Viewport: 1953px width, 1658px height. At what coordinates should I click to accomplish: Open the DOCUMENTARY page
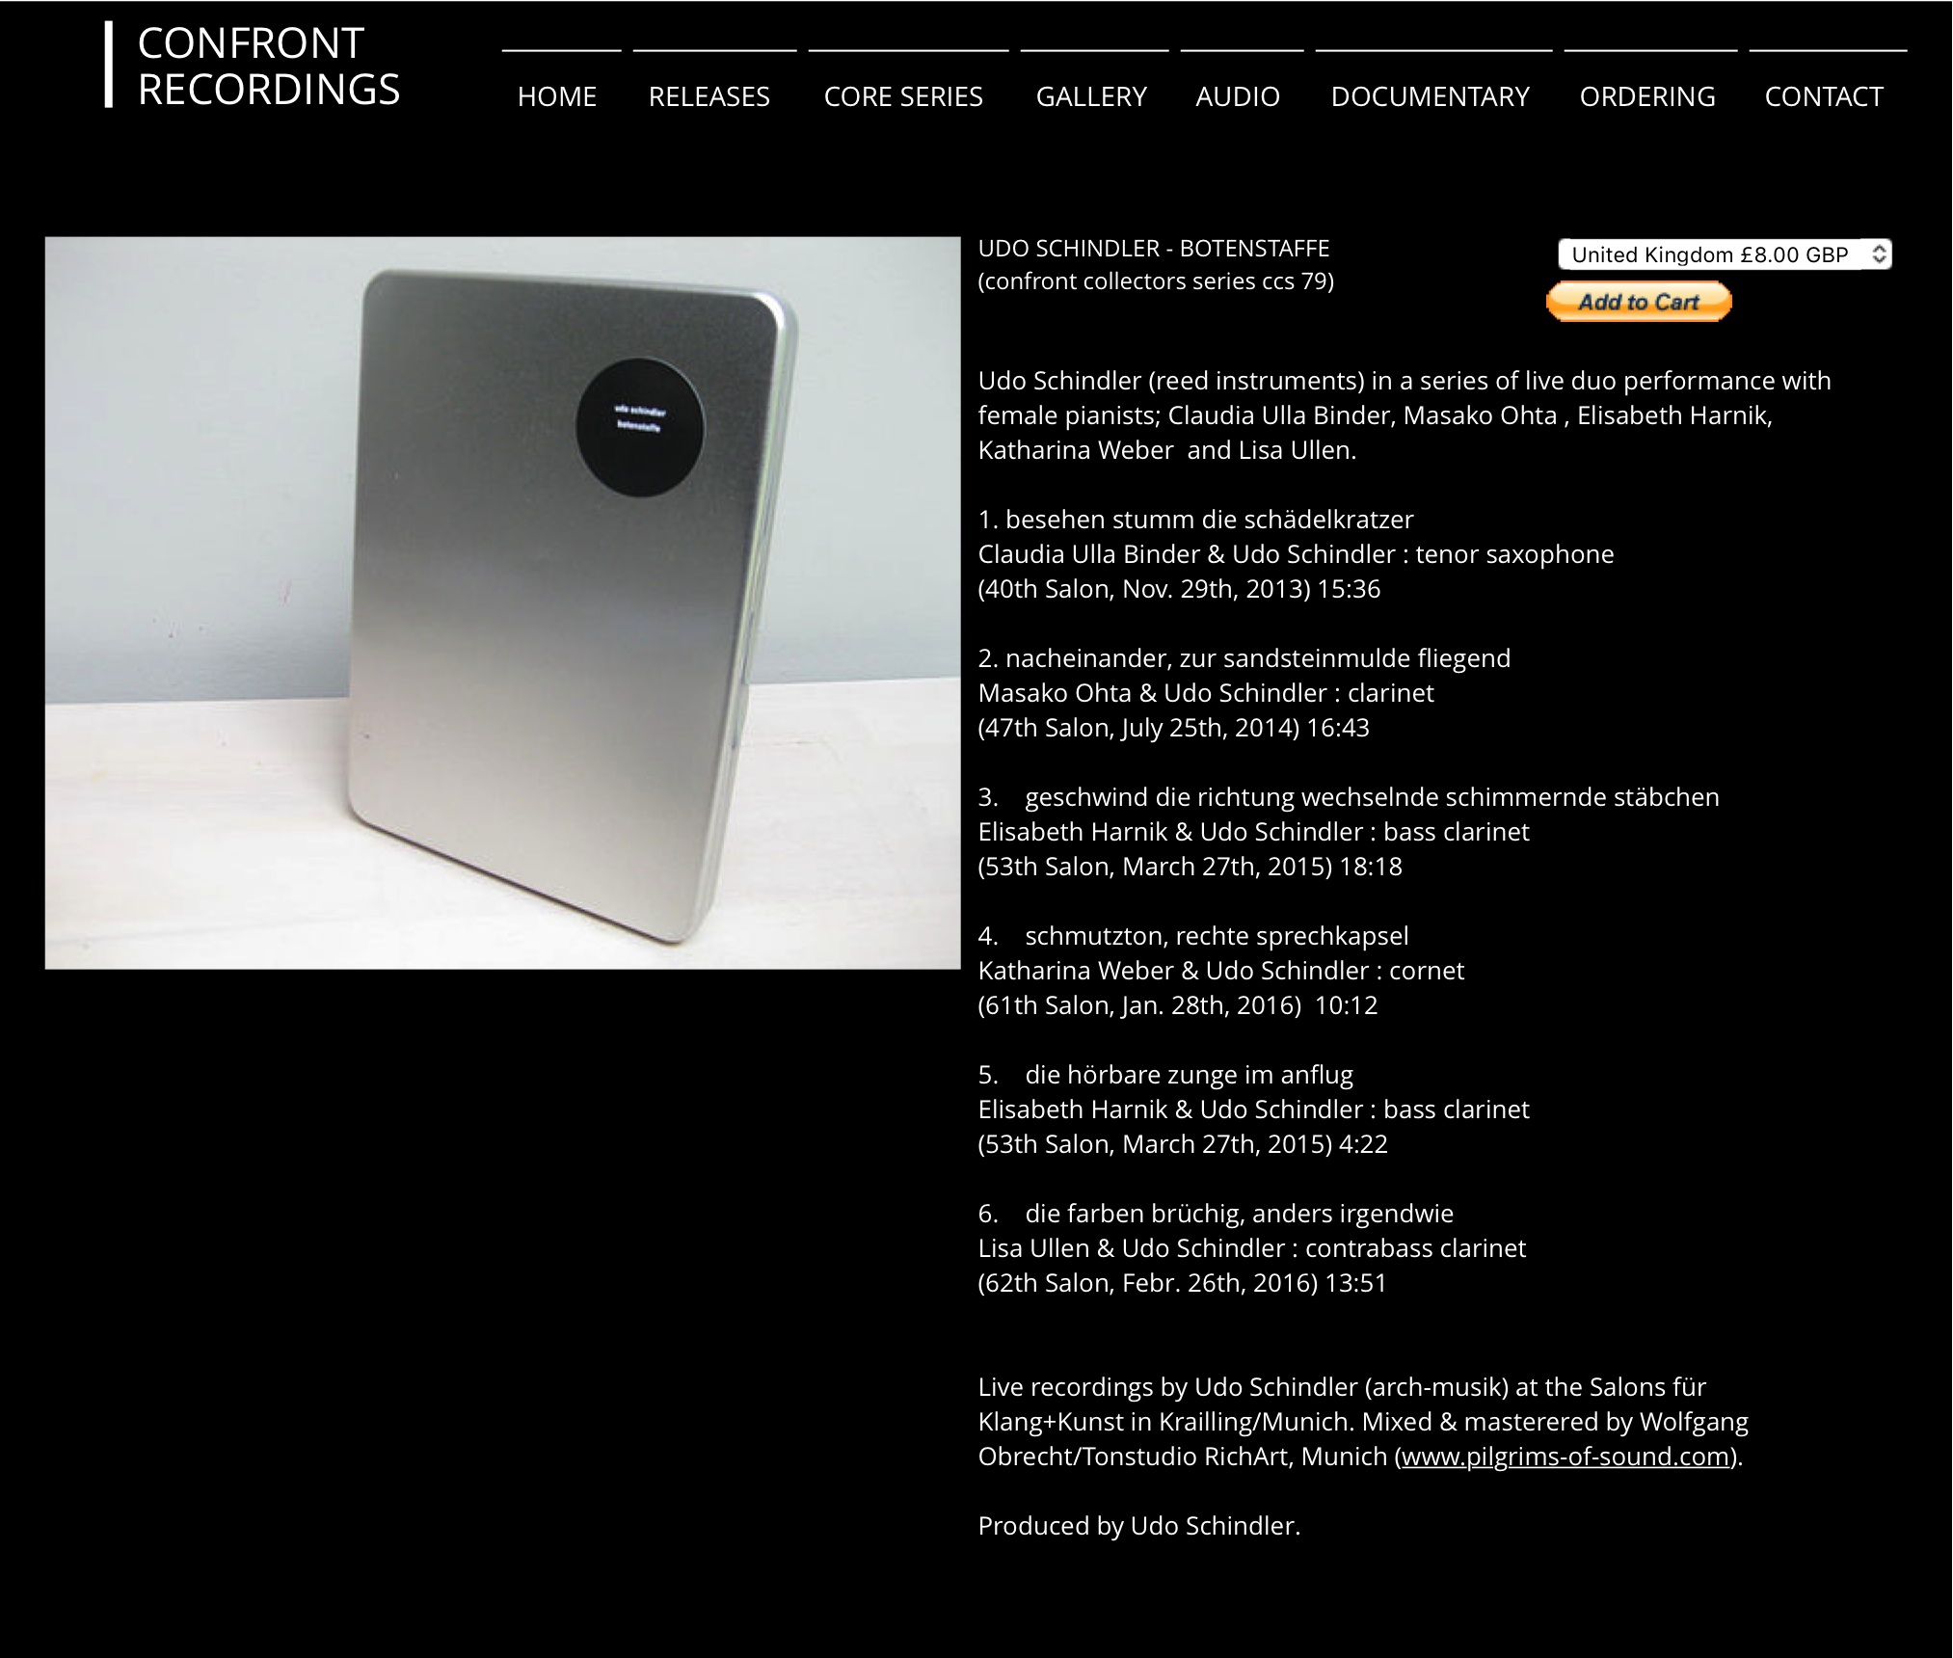pyautogui.click(x=1431, y=96)
